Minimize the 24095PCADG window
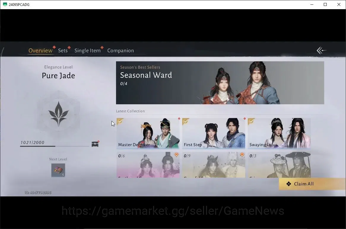This screenshot has height=229, width=346. [312, 4]
